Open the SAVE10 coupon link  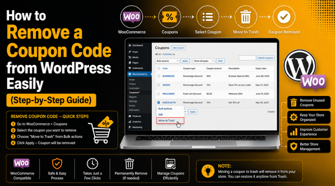coord(166,85)
